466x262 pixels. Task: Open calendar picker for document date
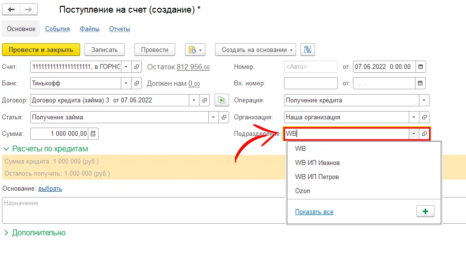tap(420, 67)
